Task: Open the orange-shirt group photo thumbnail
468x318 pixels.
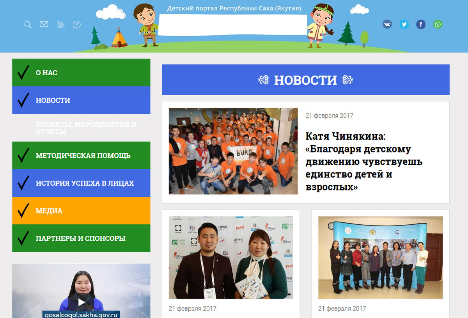Action: point(233,151)
